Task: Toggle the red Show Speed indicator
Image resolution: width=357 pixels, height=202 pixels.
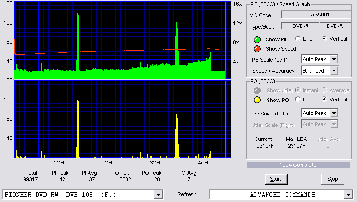Action: click(257, 49)
